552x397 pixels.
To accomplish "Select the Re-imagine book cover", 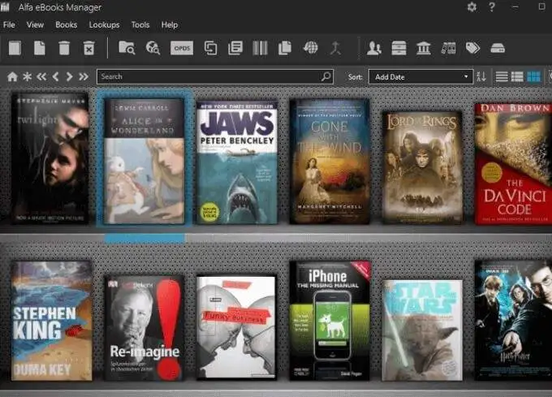I will click(x=144, y=328).
